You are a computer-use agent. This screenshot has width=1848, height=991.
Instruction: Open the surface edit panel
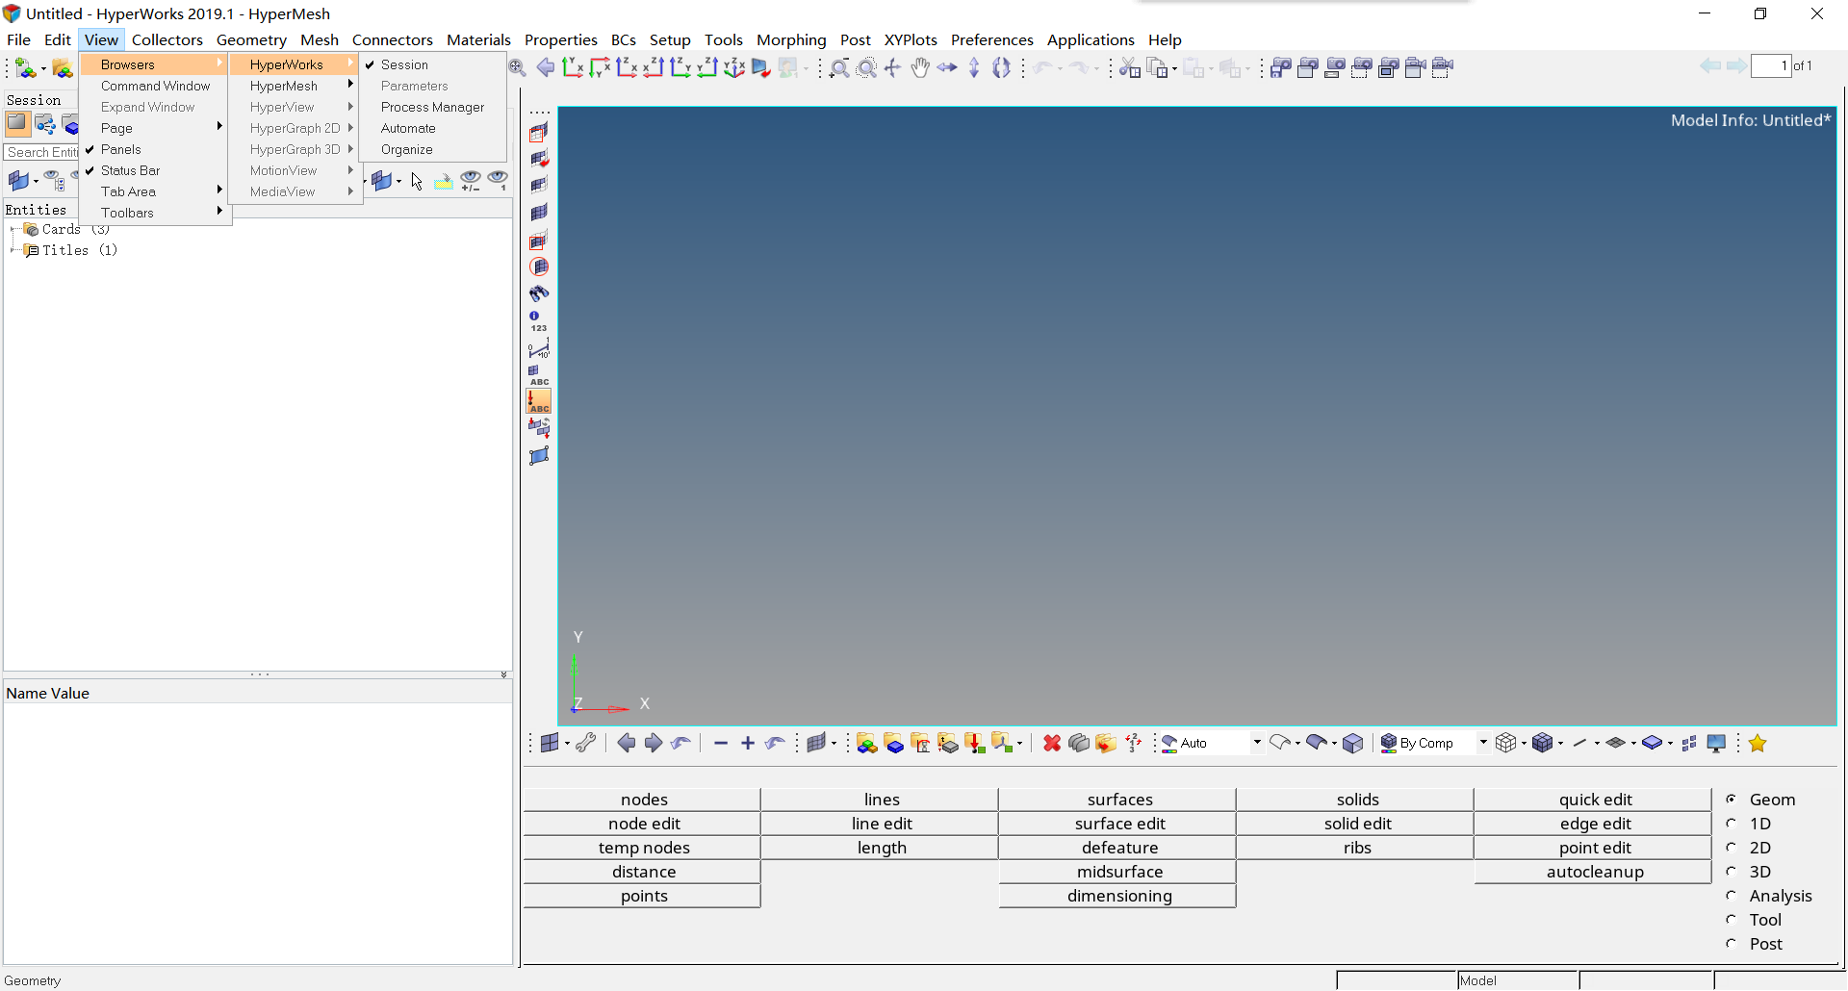pyautogui.click(x=1119, y=824)
